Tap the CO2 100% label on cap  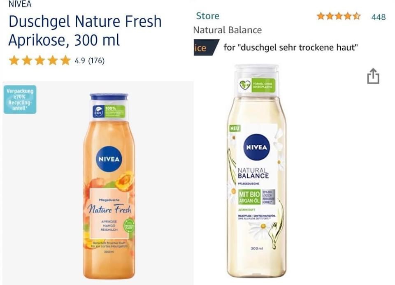[109, 111]
